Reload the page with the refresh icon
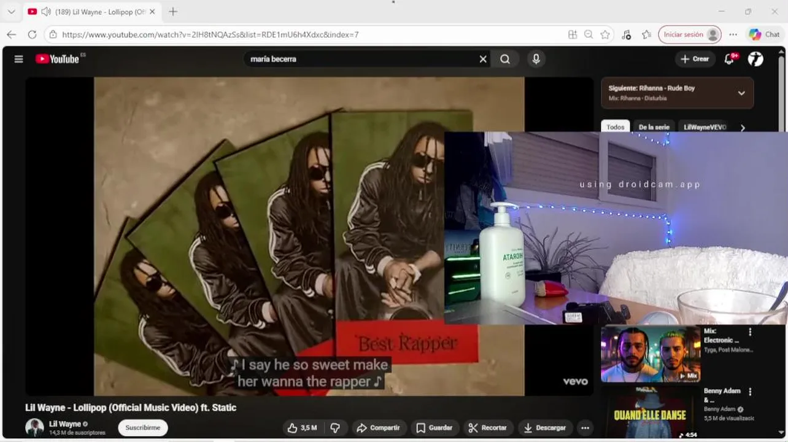Viewport: 788px width, 442px height. (32, 34)
